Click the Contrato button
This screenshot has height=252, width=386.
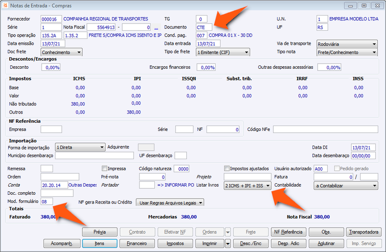[x=137, y=232]
